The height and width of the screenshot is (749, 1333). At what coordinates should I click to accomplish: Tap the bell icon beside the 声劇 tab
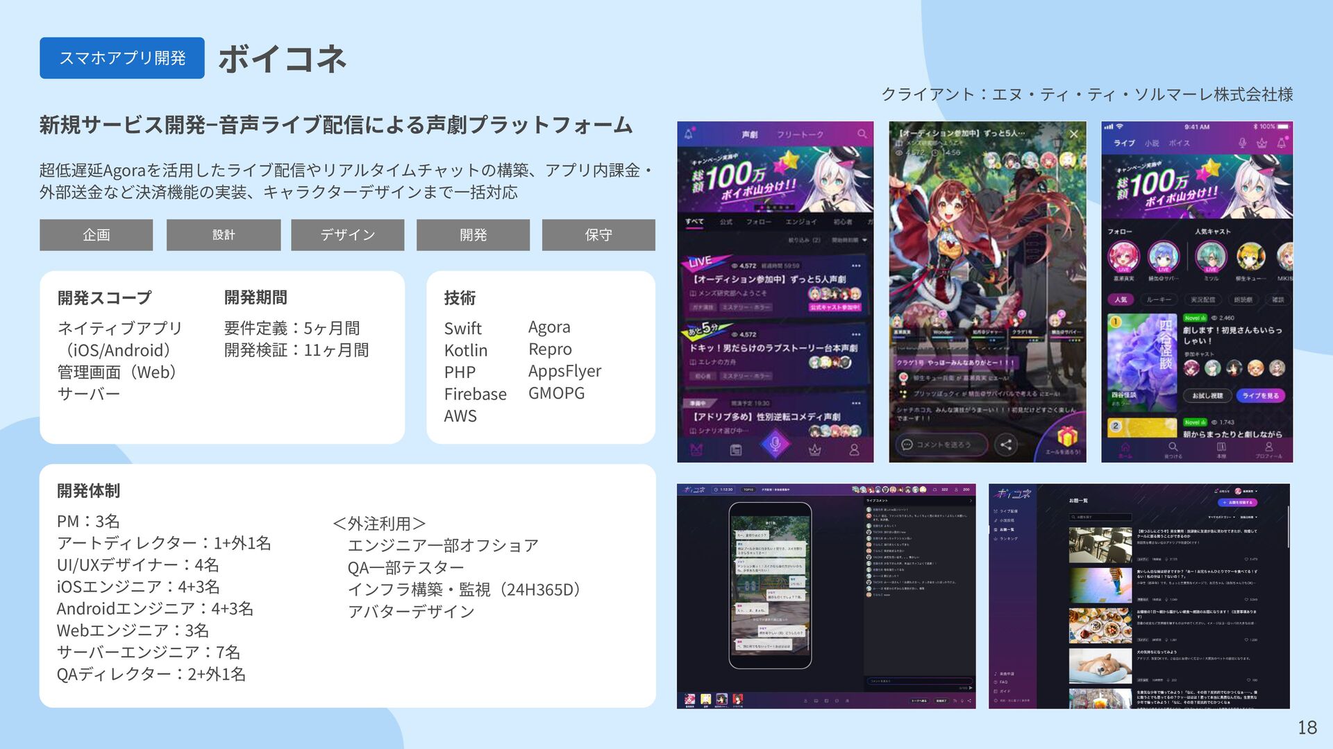[x=689, y=134]
